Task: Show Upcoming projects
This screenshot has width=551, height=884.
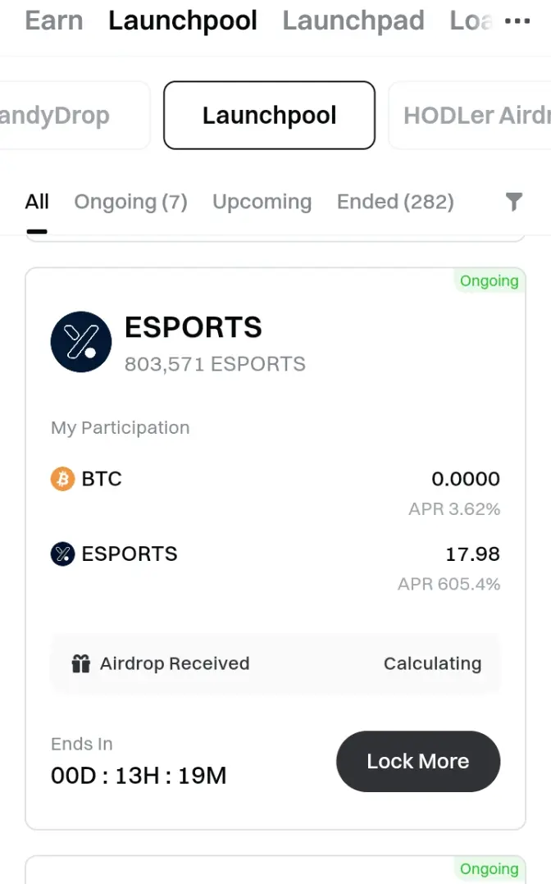Action: tap(262, 202)
